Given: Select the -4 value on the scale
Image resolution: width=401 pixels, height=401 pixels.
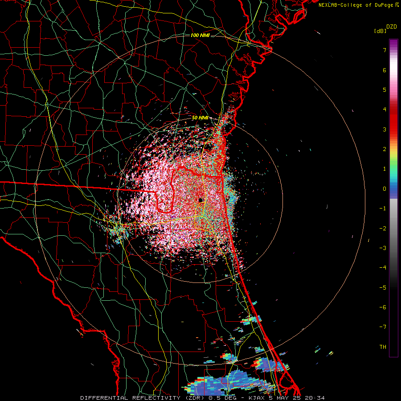Looking at the screenshot, I should pos(383,268).
